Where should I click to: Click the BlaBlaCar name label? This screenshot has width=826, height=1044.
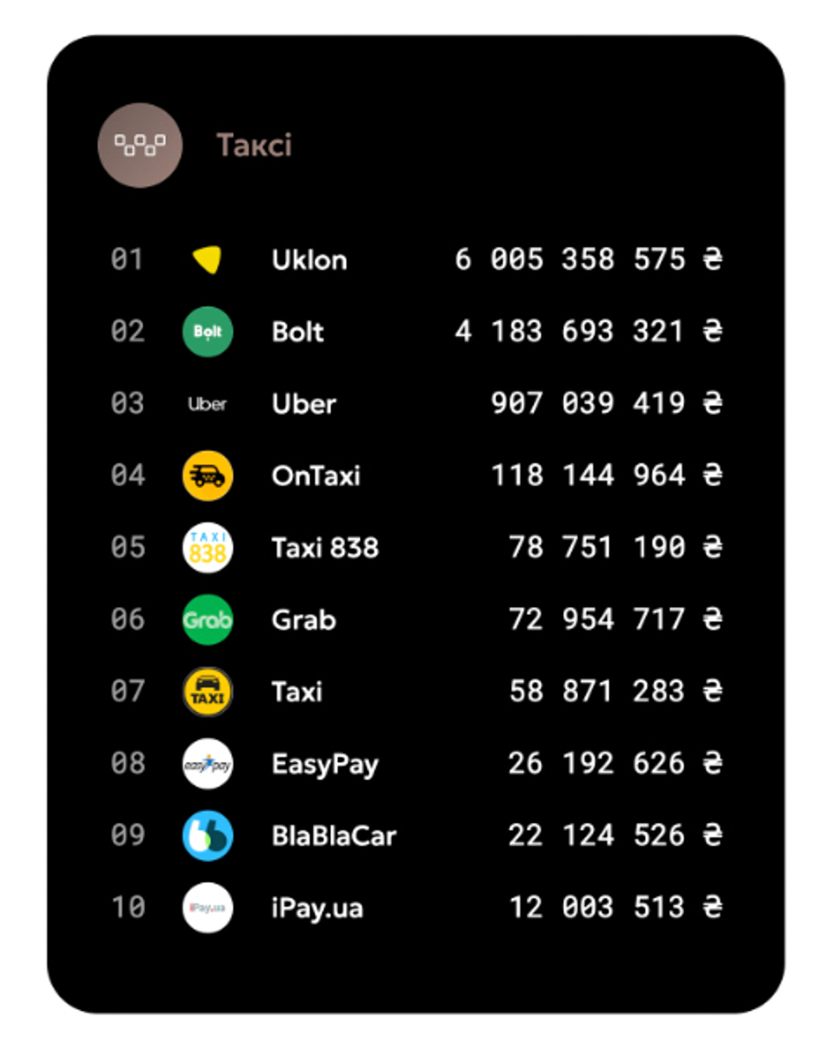point(334,836)
